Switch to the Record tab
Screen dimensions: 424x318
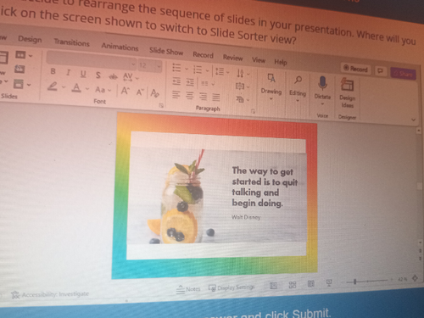click(203, 54)
